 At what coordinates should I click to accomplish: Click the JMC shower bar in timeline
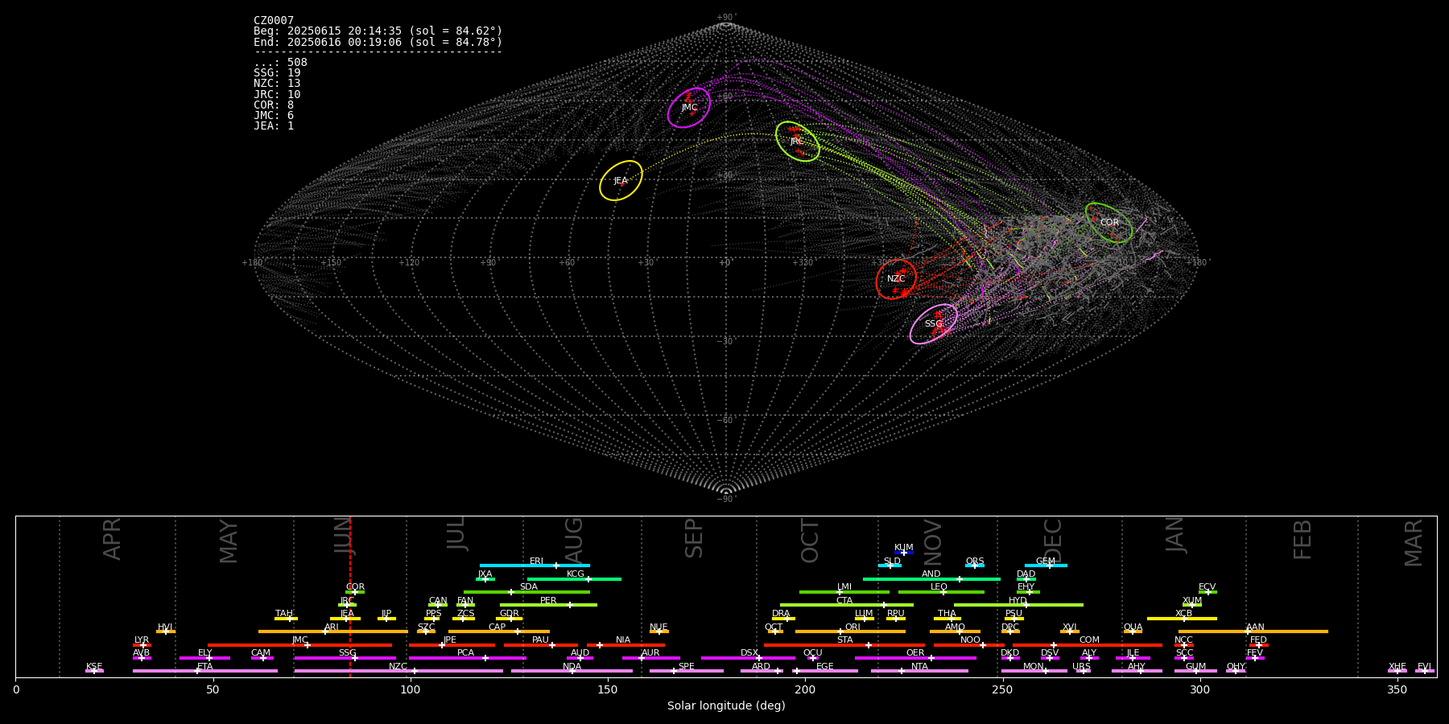click(300, 644)
